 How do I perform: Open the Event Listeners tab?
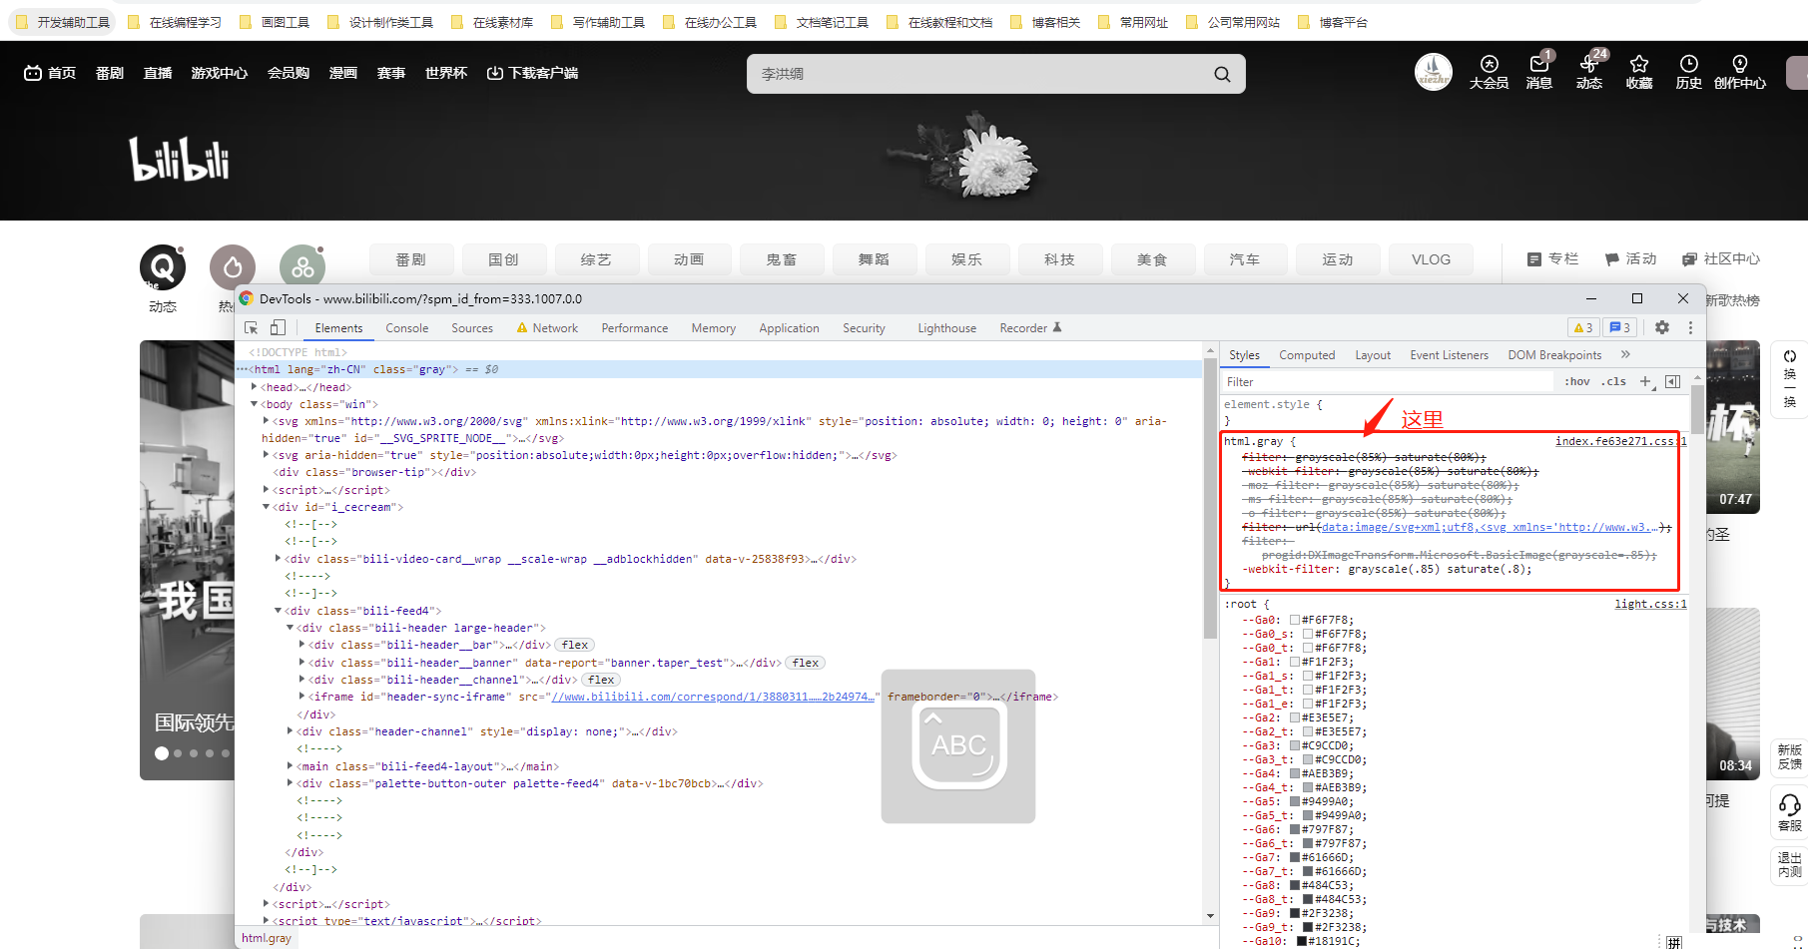point(1449,355)
